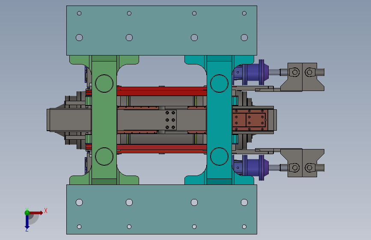
Task: Select the bottom teal mounting plate
Action: coord(162,210)
